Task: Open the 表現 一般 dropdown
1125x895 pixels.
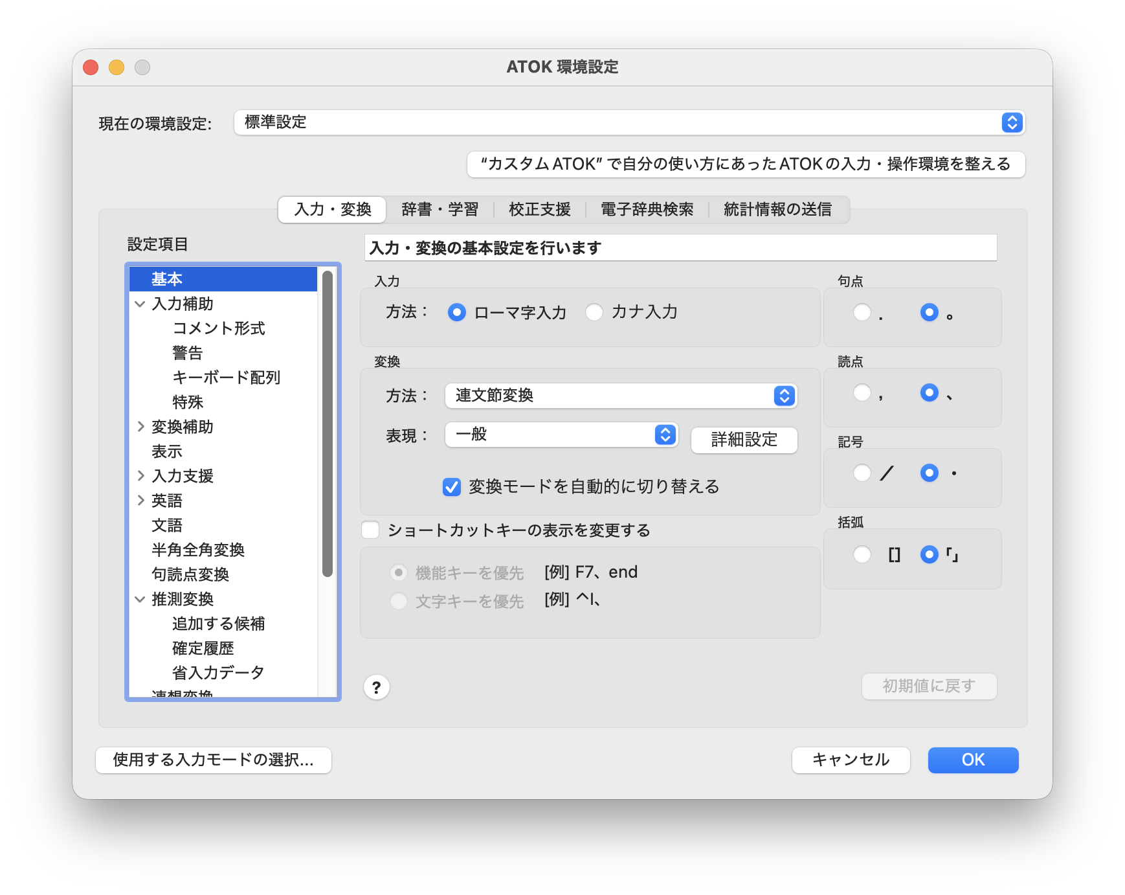Action: tap(665, 435)
